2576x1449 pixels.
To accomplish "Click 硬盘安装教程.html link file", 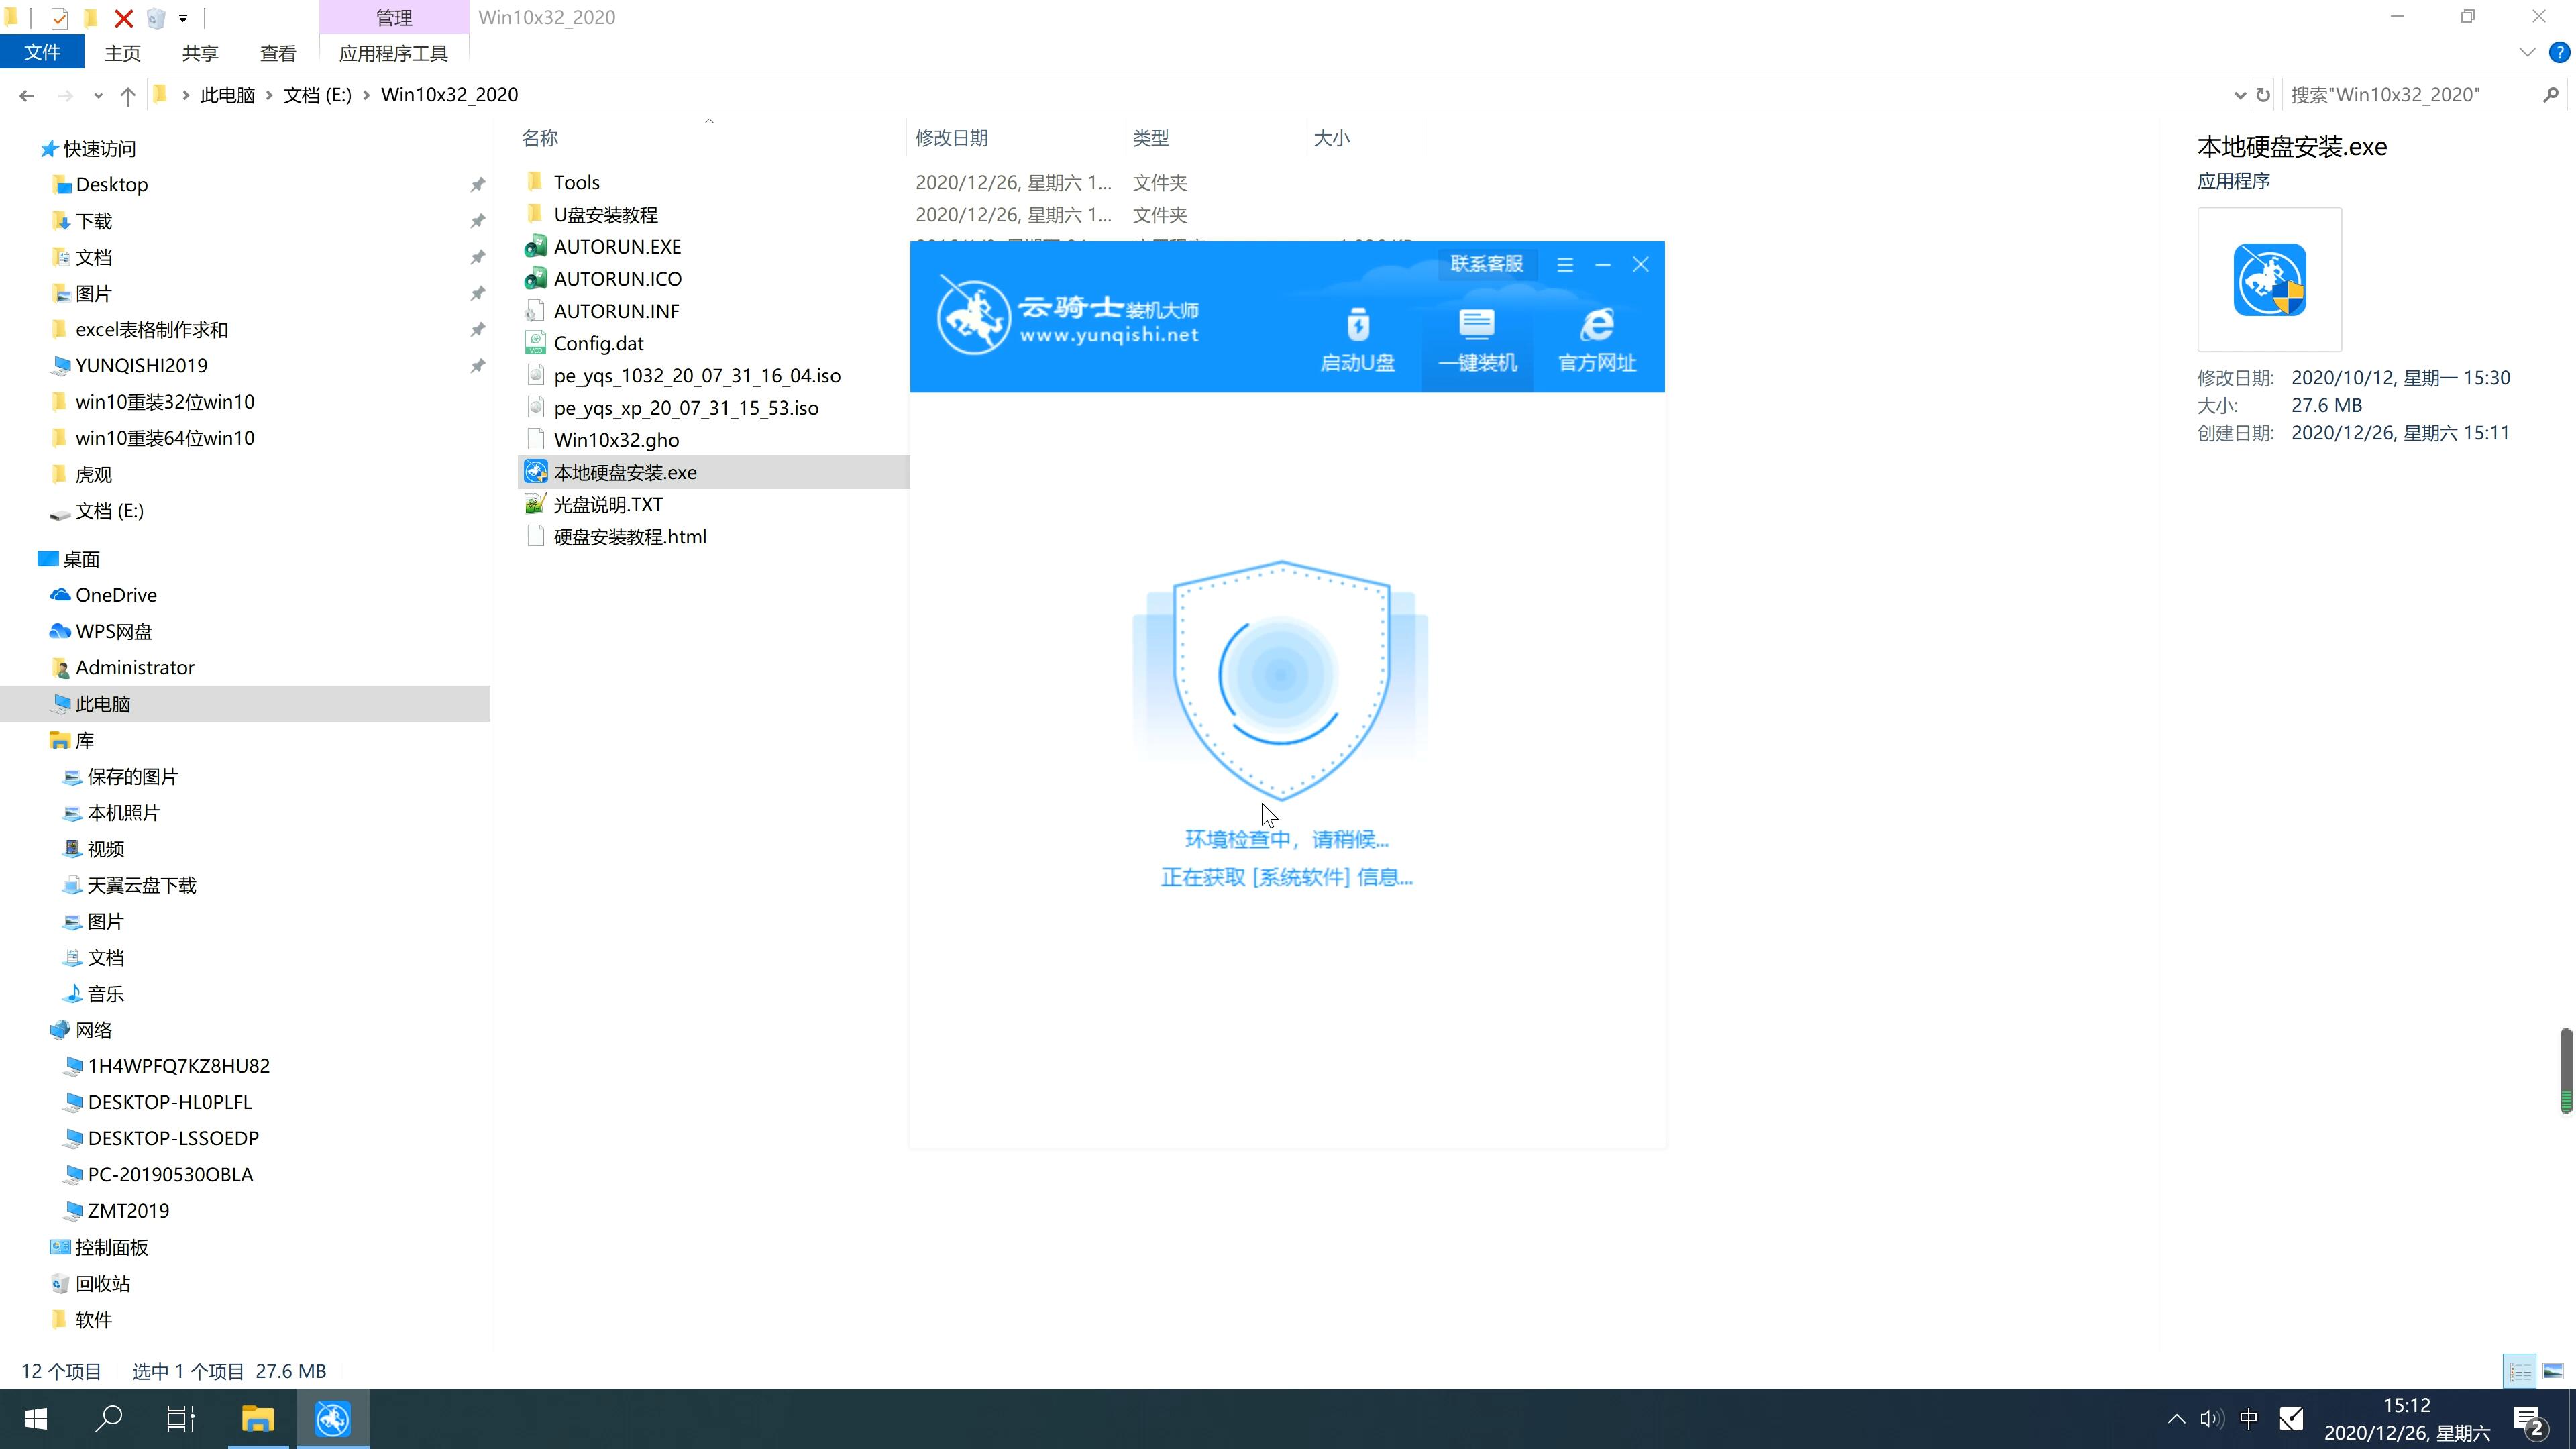I will (x=630, y=536).
